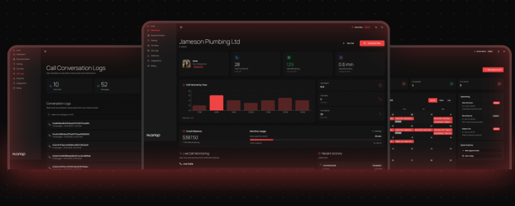
Task: Click conversation search field in Call Logs window
Action: pos(94,115)
